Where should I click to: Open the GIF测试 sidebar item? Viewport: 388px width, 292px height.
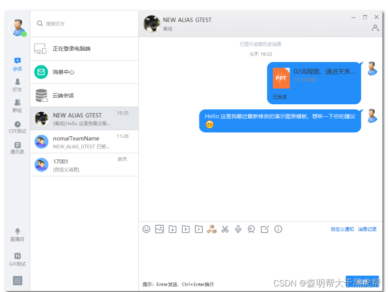(x=17, y=260)
